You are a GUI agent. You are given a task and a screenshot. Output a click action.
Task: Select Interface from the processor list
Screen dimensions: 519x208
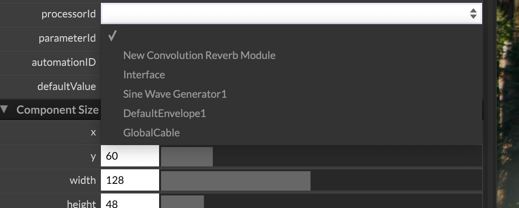[144, 74]
